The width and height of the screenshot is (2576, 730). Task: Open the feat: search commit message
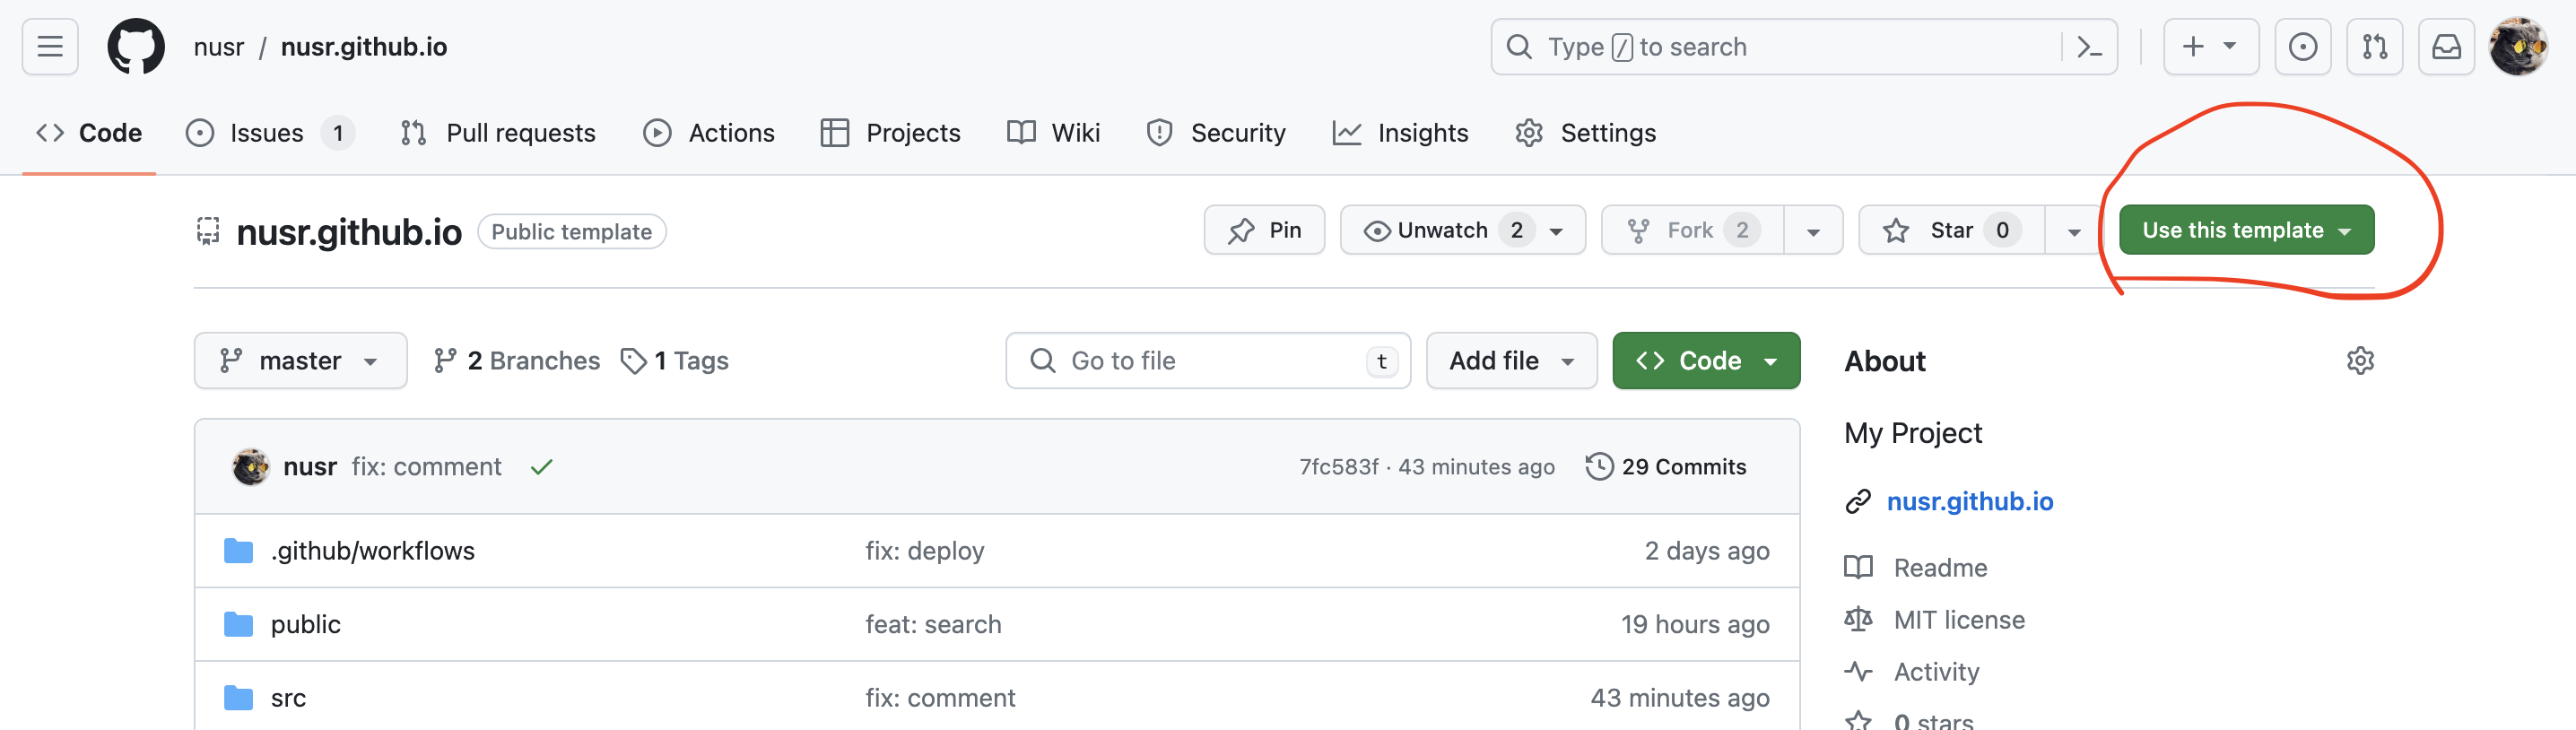coord(933,625)
